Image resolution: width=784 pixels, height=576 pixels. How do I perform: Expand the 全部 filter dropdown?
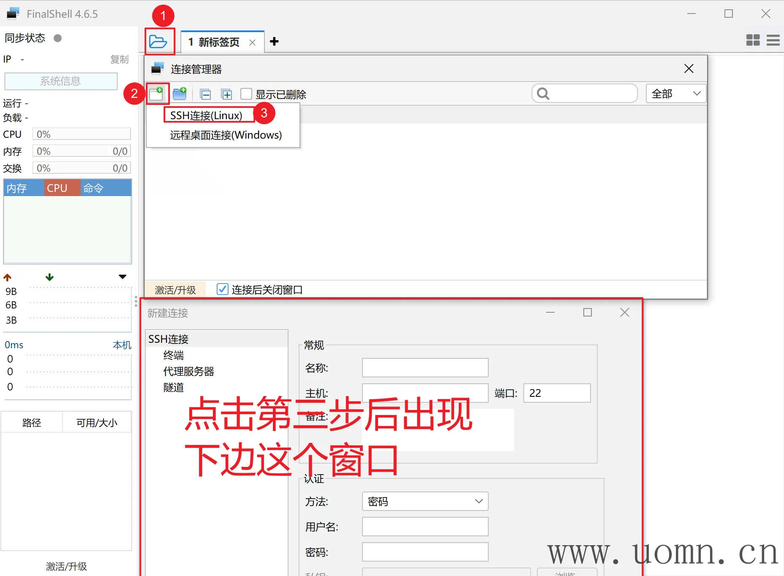[676, 93]
